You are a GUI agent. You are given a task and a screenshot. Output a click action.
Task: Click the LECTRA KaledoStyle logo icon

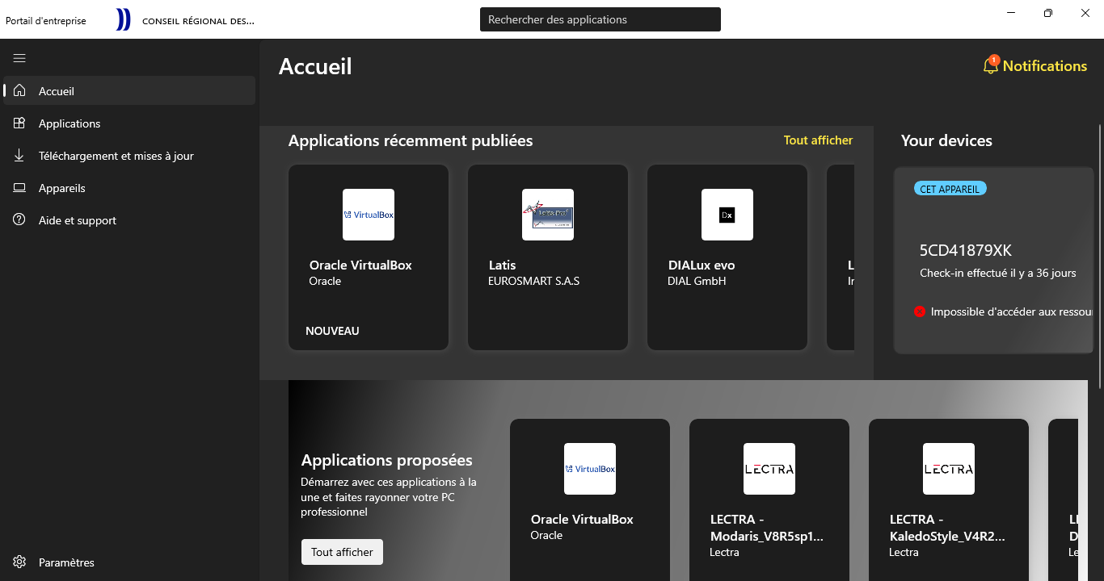[949, 469]
